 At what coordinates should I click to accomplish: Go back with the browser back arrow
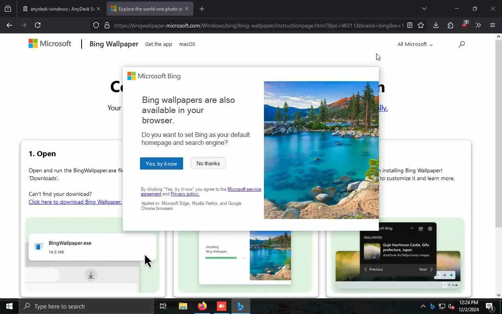coord(9,25)
